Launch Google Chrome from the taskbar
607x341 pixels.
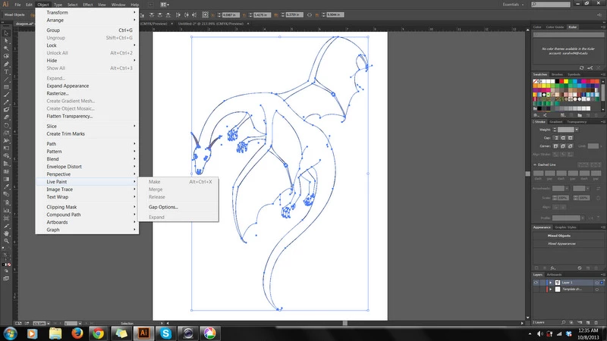[x=98, y=333]
